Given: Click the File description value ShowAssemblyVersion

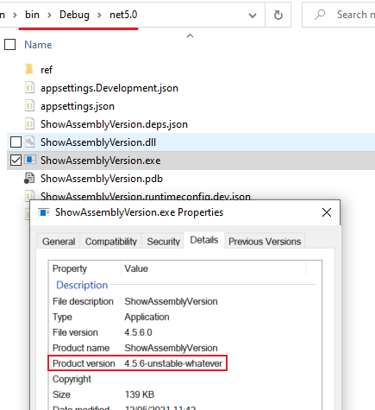Looking at the screenshot, I should tap(171, 301).
